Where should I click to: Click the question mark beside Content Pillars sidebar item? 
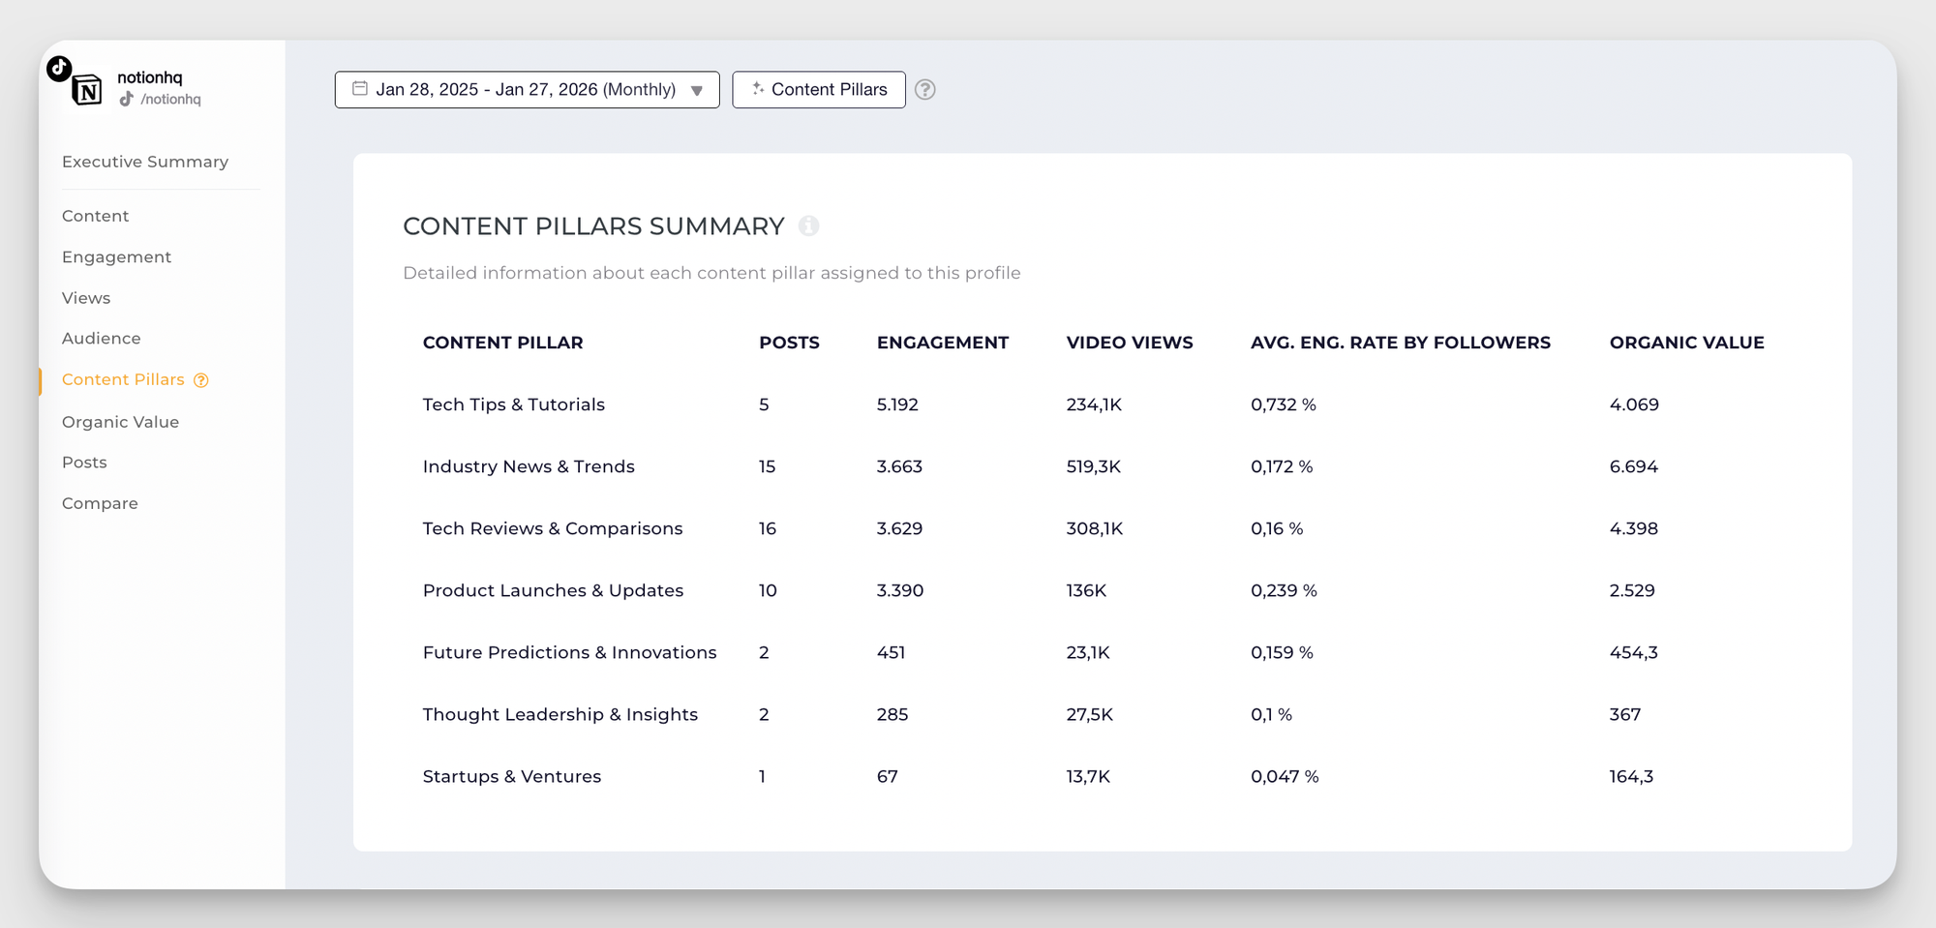pos(201,379)
